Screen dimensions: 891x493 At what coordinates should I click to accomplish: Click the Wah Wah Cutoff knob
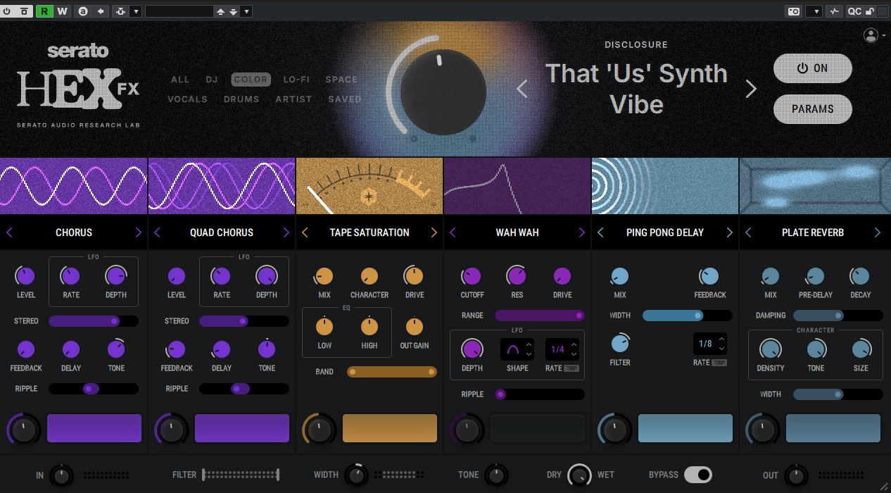click(x=472, y=276)
